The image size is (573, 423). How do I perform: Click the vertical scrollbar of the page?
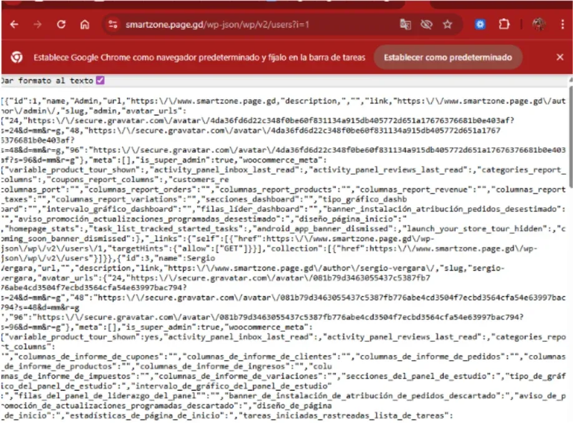tap(571, 137)
